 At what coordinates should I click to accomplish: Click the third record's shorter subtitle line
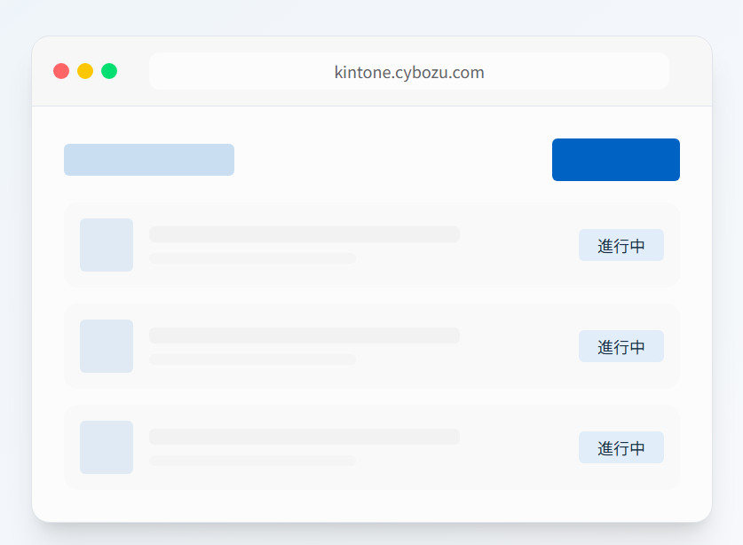(252, 461)
